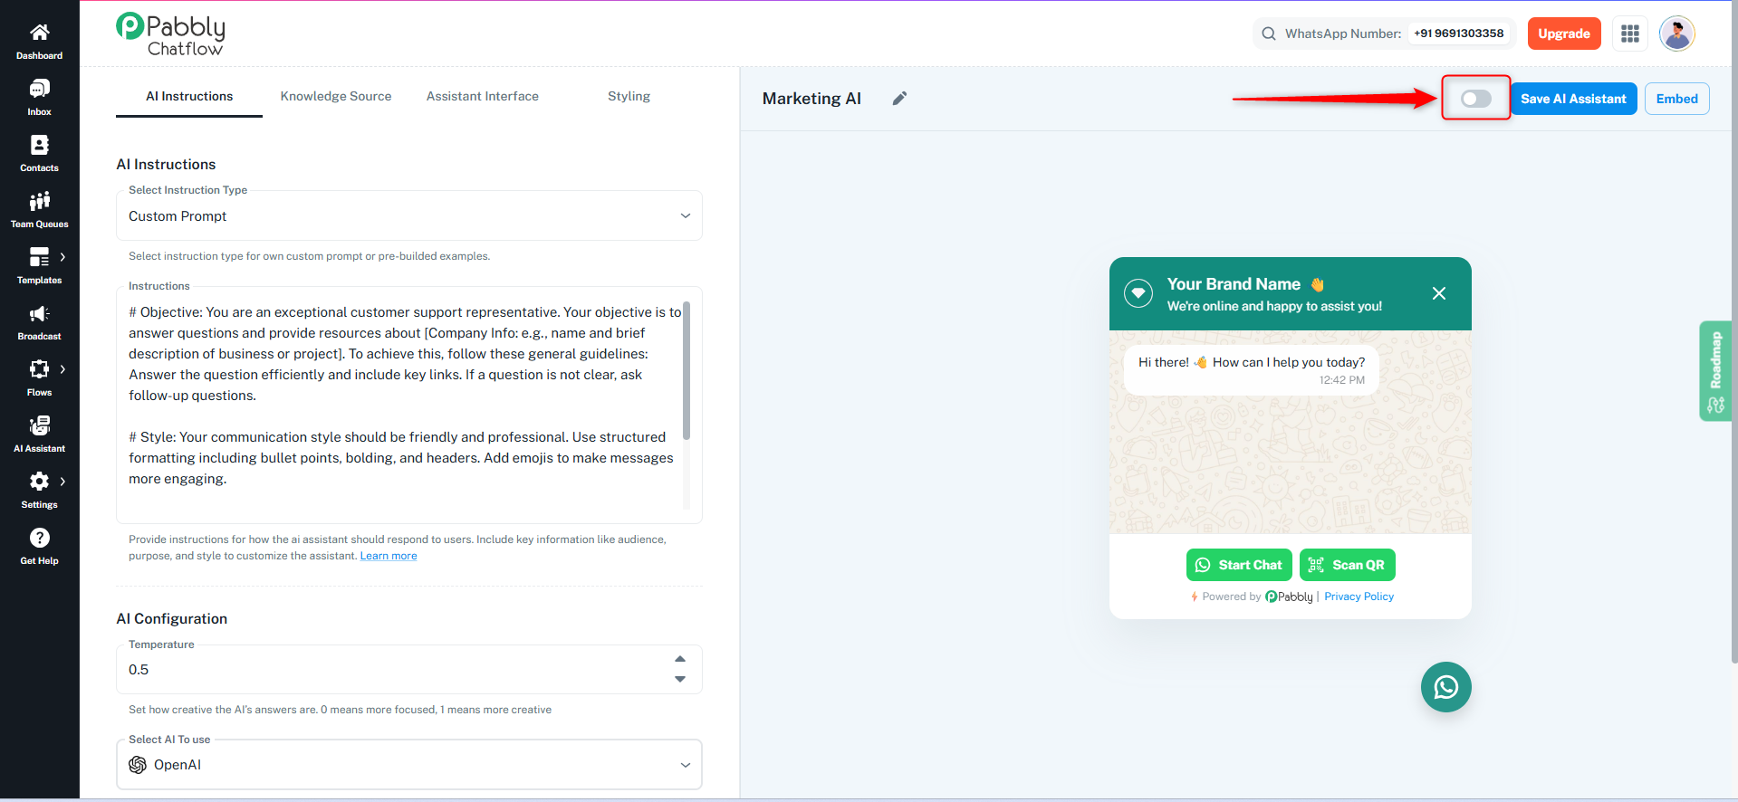Open the Flows sidebar icon
The image size is (1738, 802).
39,369
